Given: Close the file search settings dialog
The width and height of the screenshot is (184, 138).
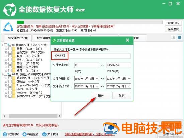Looking at the screenshot, I should [x=127, y=40].
